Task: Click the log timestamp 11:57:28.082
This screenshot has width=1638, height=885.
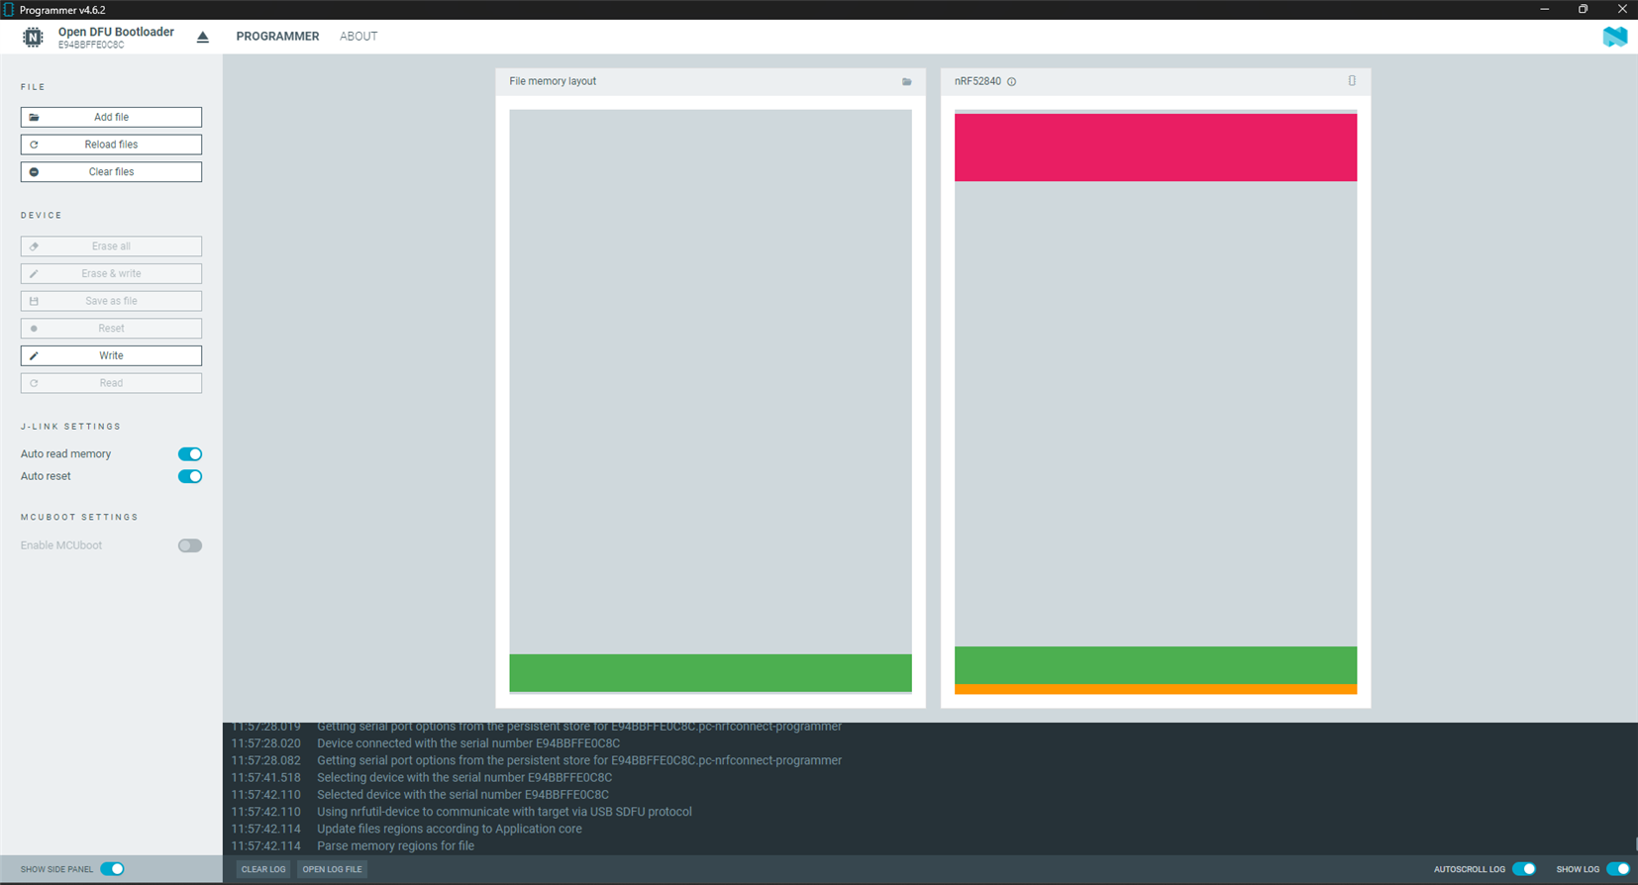Action: coord(266,761)
